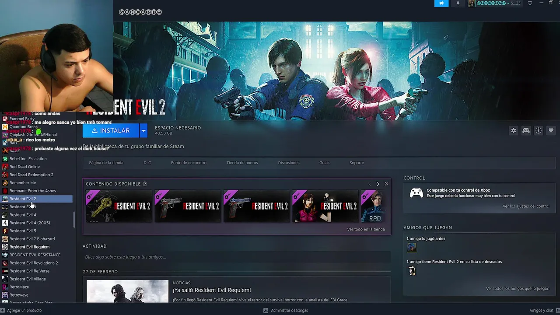
Task: Open the Claire character costume DLC thumbnail
Action: coord(325,206)
